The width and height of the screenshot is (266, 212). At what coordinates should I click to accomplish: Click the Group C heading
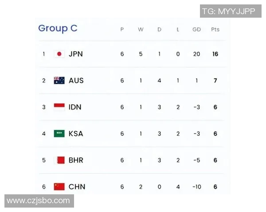point(58,28)
